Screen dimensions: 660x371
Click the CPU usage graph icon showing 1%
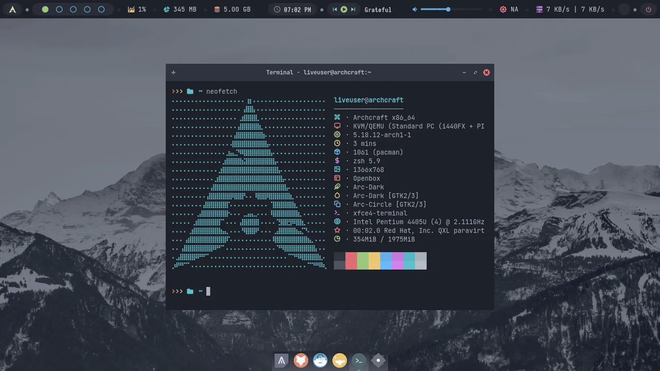pyautogui.click(x=131, y=9)
